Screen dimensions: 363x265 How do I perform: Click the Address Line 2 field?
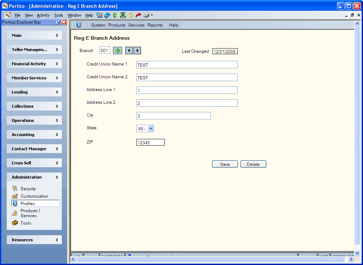[x=187, y=103]
